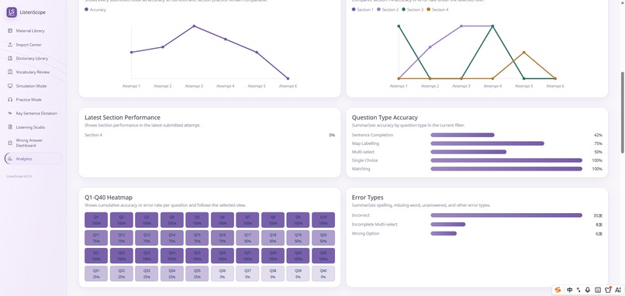Select the Q25 heatmap cell

[197, 256]
